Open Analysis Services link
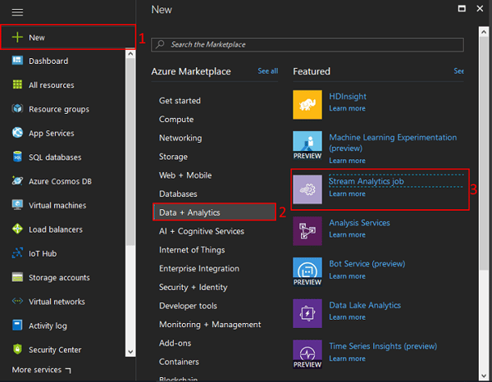Screen dimensions: 492x382 (359, 223)
